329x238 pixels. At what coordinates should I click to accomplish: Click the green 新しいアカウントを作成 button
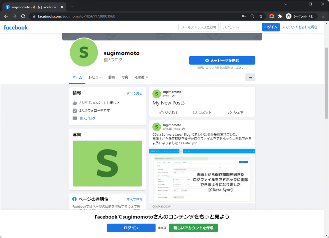click(x=193, y=228)
